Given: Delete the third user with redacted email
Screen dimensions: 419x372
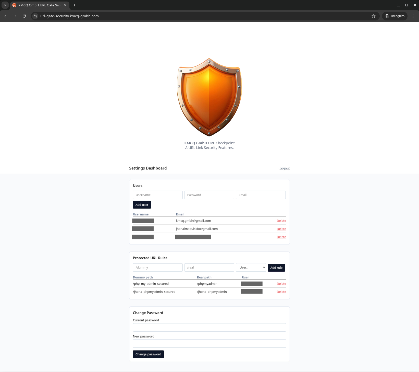Looking at the screenshot, I should click(281, 237).
